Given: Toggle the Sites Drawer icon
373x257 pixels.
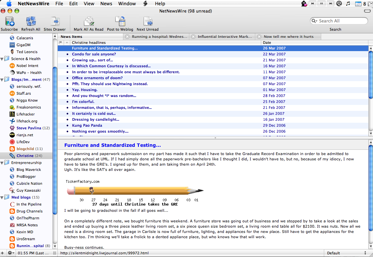Looking at the screenshot, I should (55, 21).
